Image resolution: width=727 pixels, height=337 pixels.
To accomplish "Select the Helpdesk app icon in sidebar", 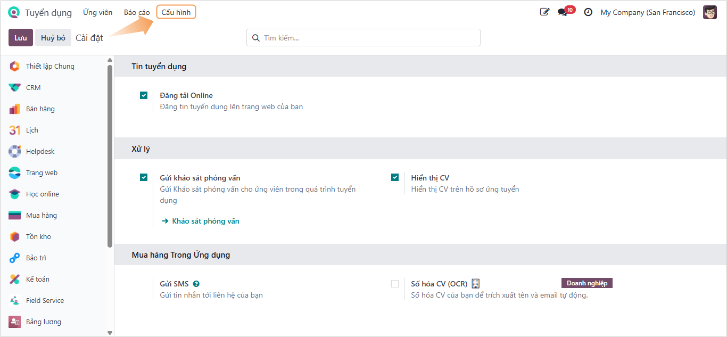I will [15, 152].
